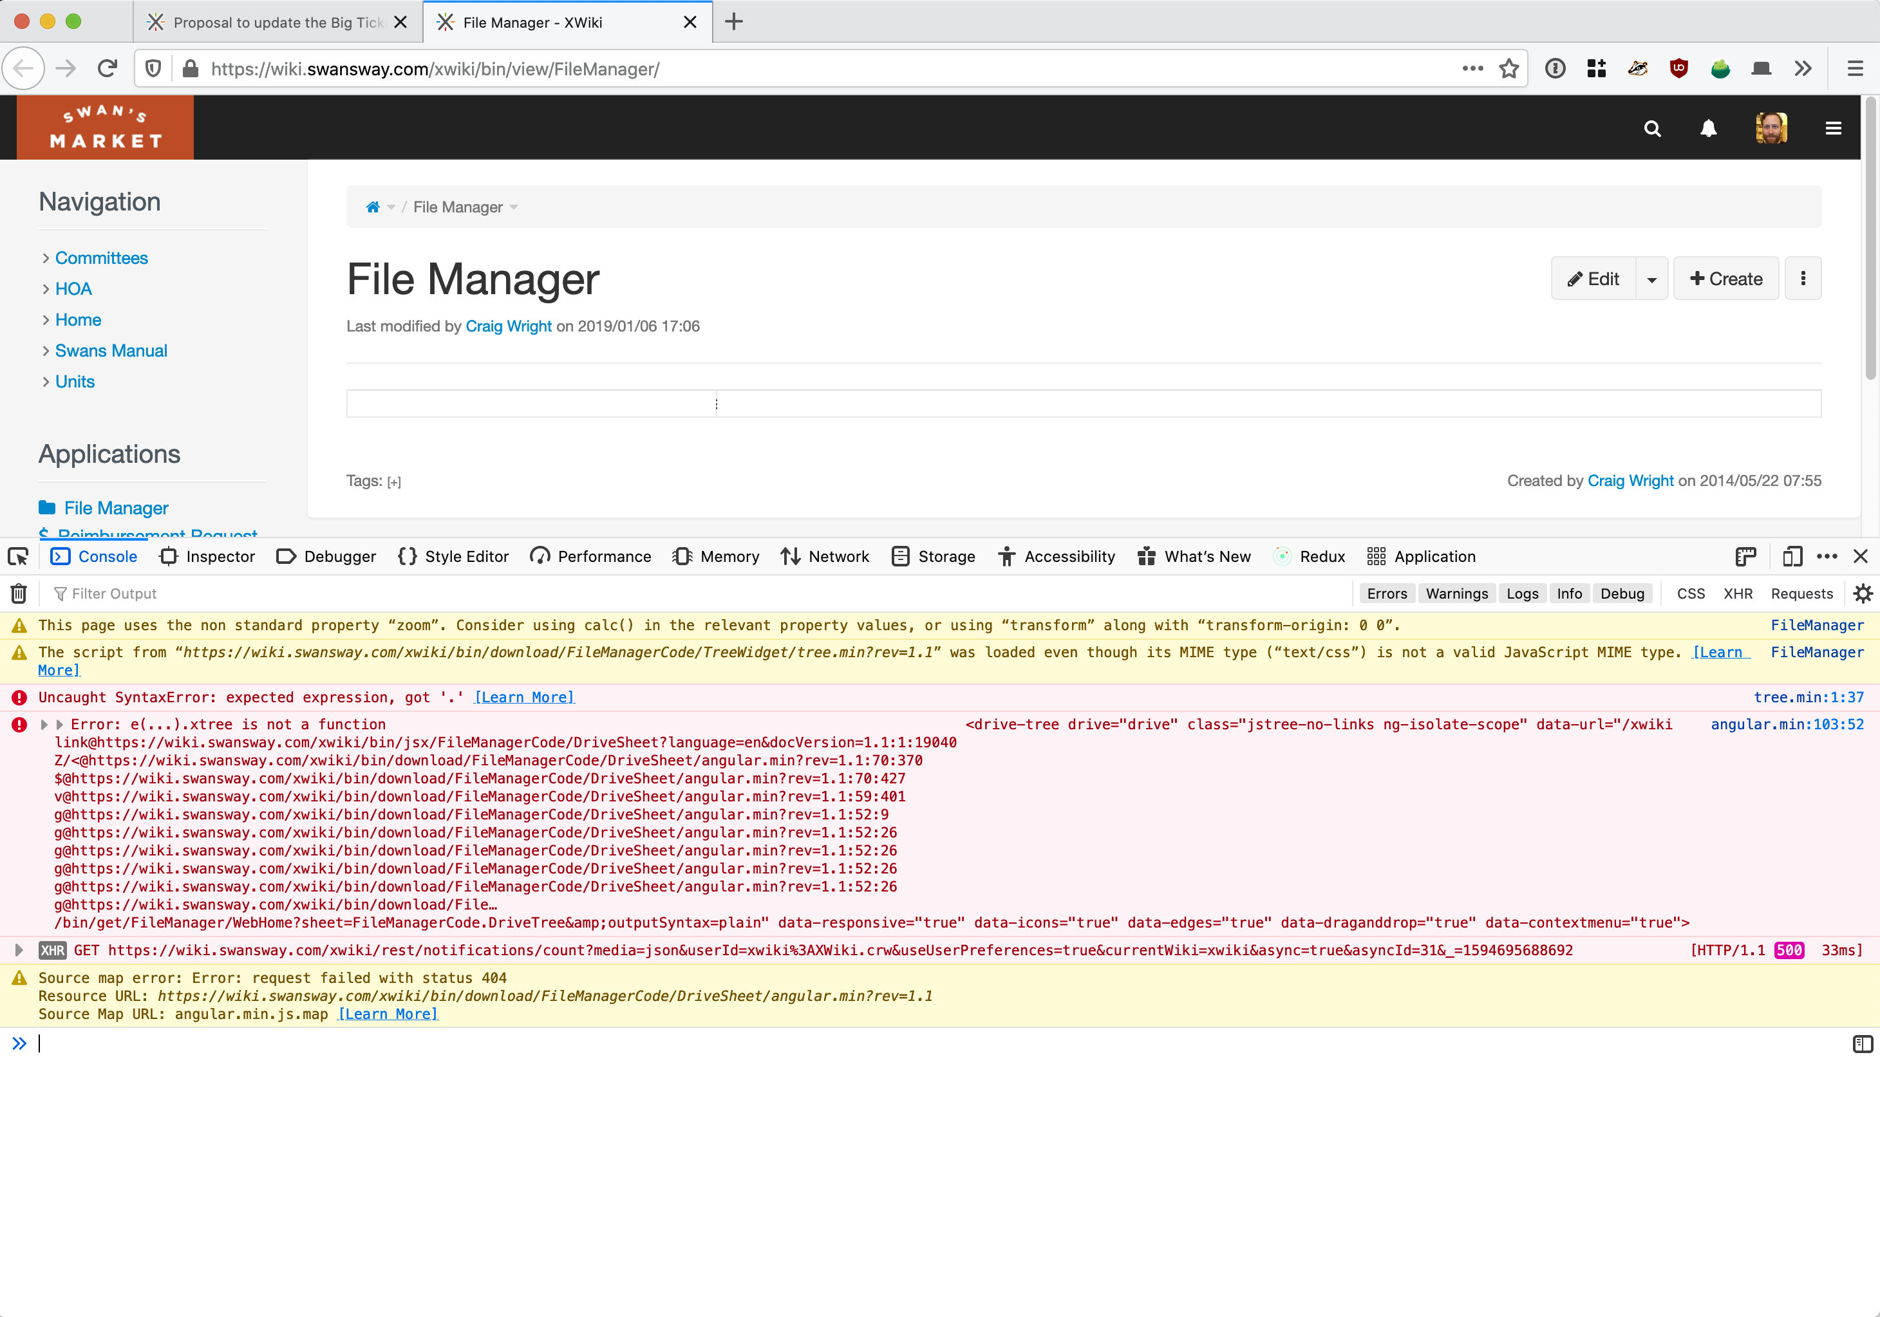Open the tracking protection shield icon

(x=153, y=69)
